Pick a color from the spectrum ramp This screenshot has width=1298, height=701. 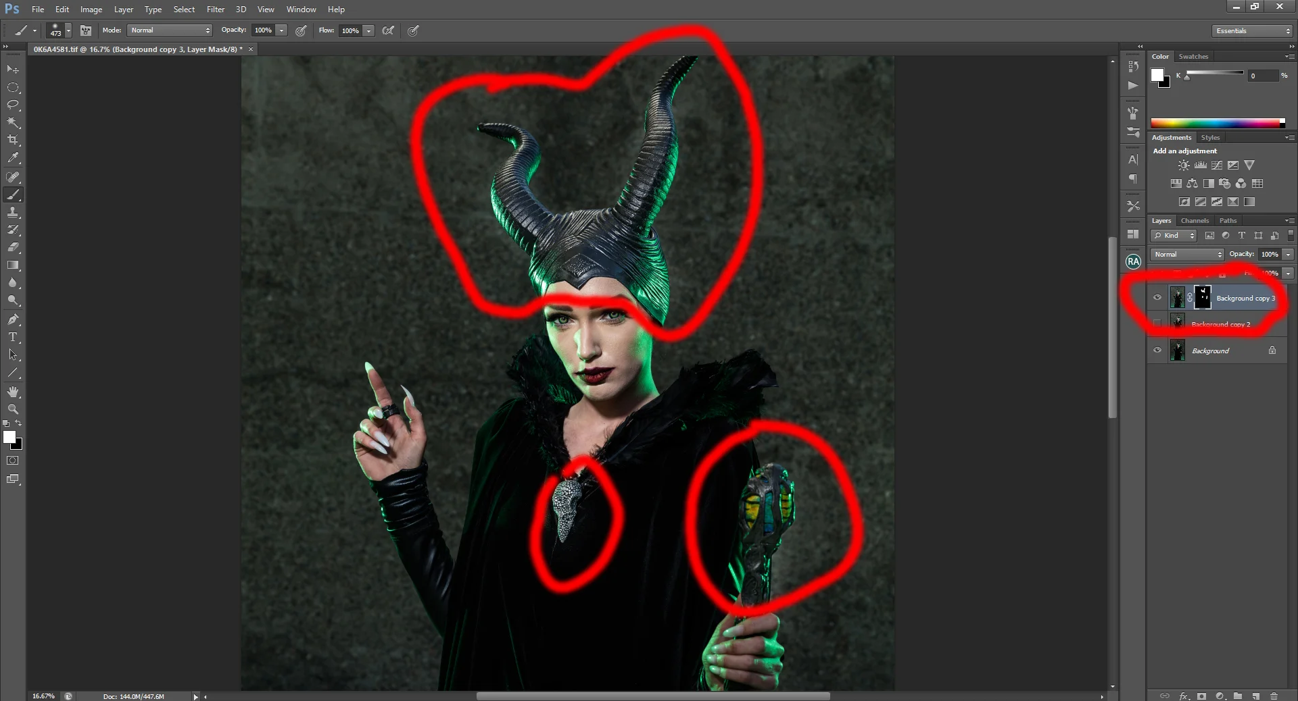1218,123
